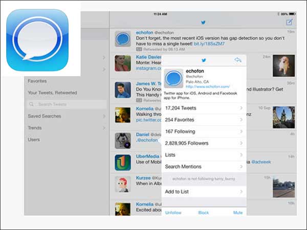Open the instagram link in Katie's tweet
The image size is (307, 230).
tap(148, 68)
